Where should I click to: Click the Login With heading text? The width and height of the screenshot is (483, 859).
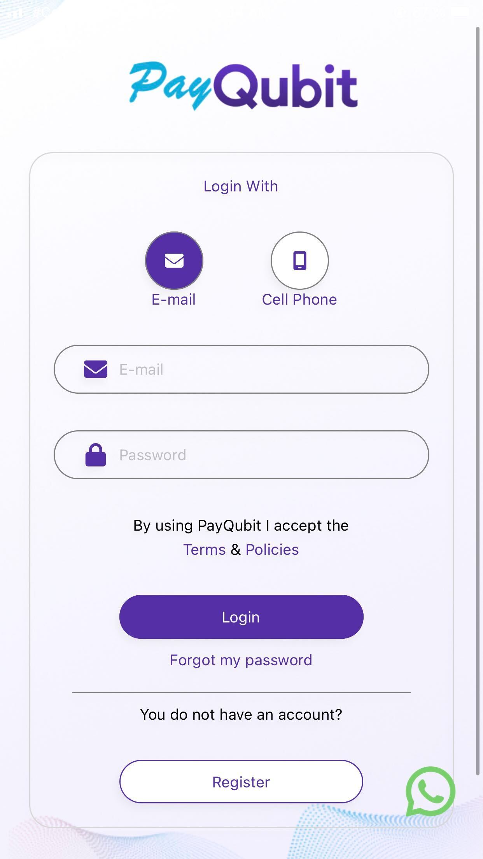point(241,186)
